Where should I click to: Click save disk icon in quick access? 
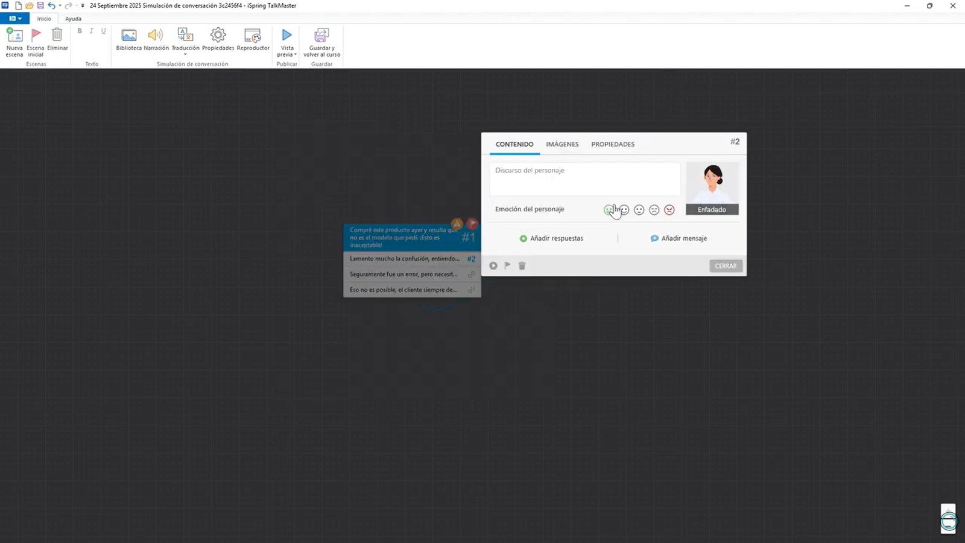40,5
